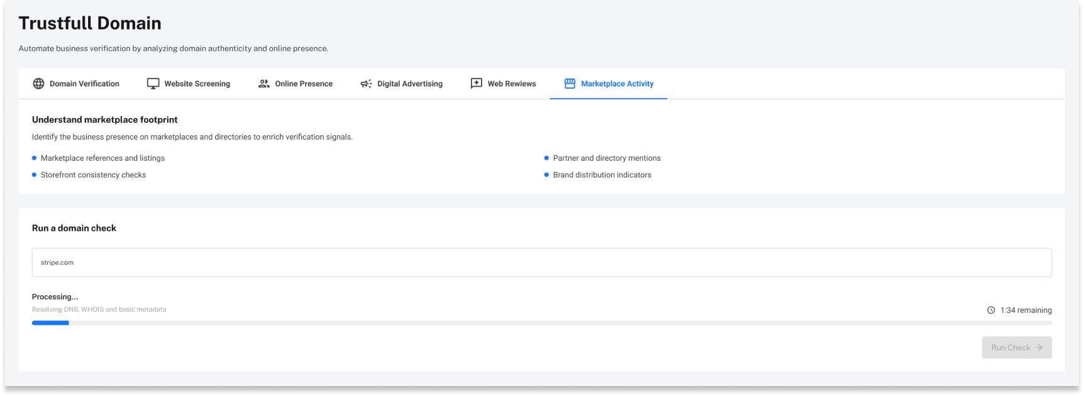Click the storefront icon for Marketplace Activity

570,84
